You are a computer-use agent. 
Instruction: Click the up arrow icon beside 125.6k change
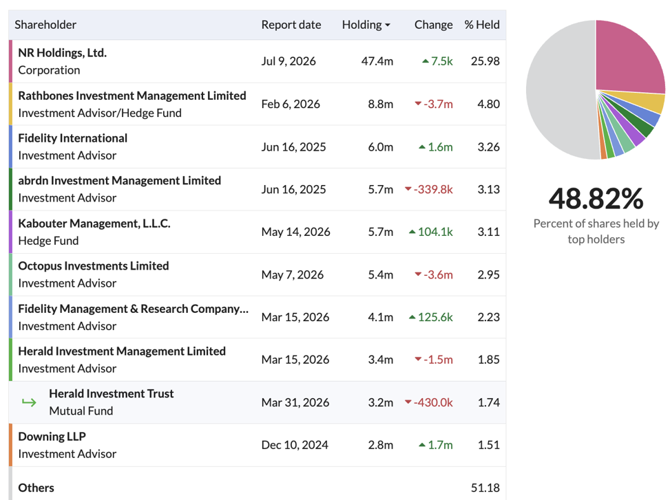coord(412,317)
